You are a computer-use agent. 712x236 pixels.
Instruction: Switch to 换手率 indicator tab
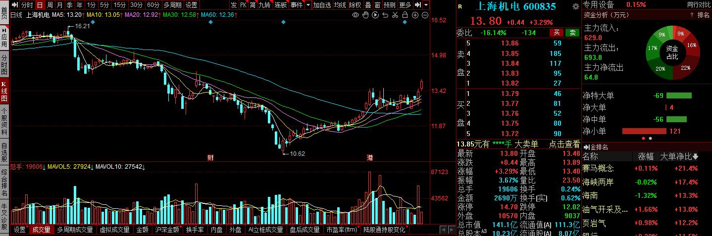pos(195,230)
